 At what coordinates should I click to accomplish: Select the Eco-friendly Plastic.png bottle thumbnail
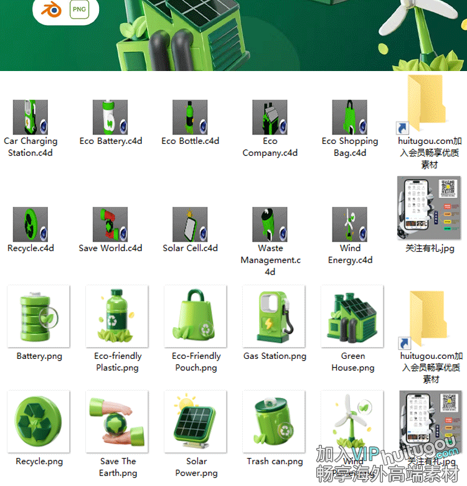tap(117, 316)
